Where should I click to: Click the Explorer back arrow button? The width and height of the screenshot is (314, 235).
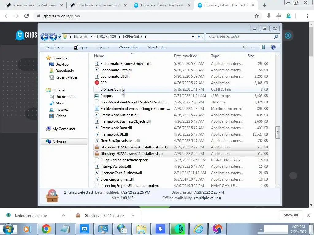click(x=44, y=37)
